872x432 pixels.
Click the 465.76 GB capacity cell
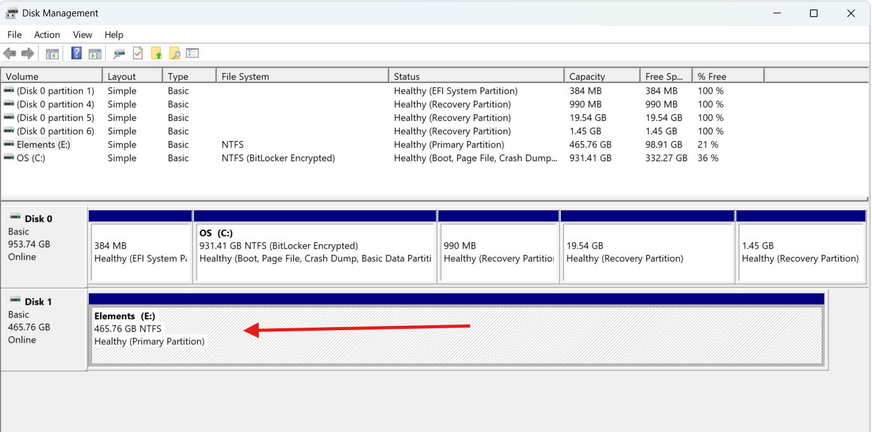(x=590, y=144)
